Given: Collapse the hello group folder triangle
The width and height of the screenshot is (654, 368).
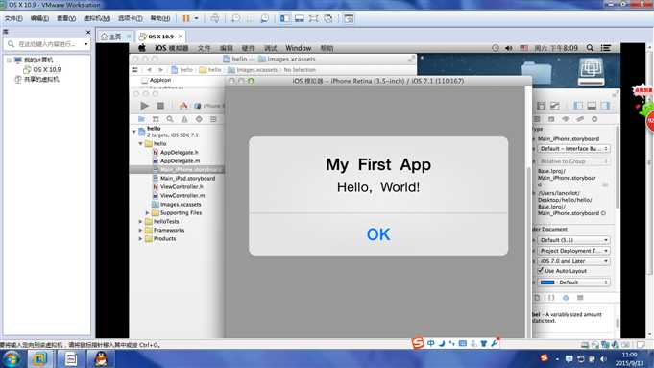Looking at the screenshot, I should (141, 143).
